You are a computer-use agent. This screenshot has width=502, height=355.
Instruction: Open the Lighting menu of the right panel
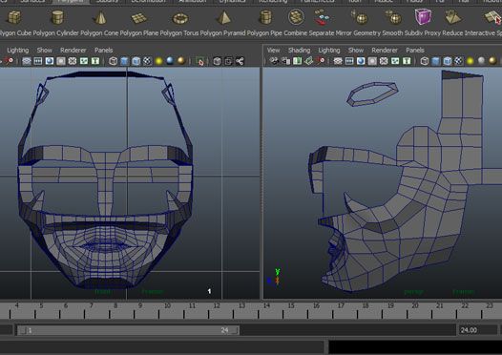pos(329,51)
